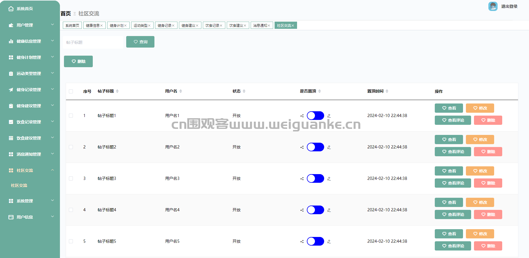
Task: Tick the select-all checkbox in table header
Action: pos(71,91)
